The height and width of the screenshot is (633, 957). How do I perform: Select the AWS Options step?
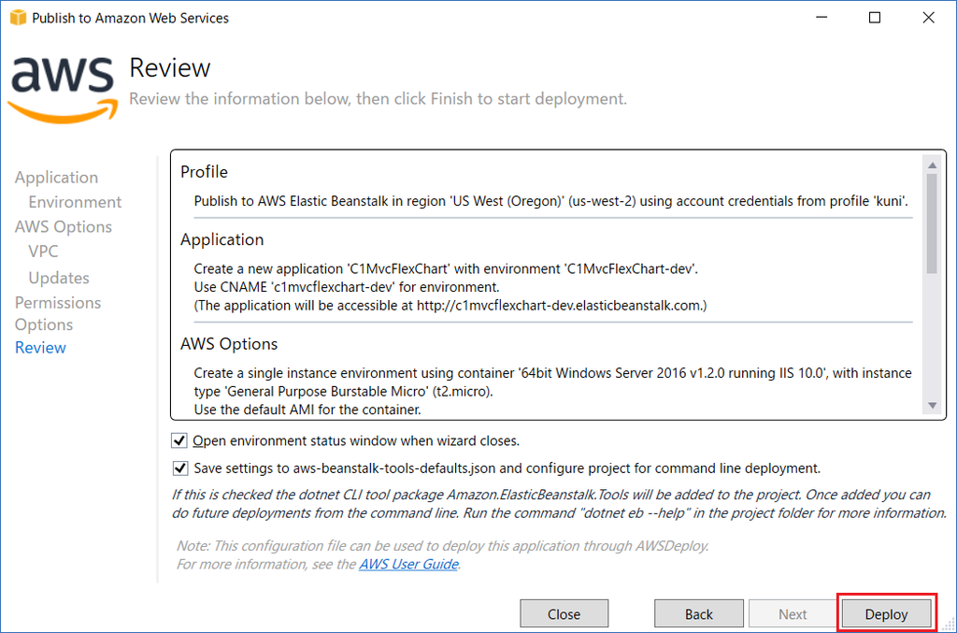63,226
